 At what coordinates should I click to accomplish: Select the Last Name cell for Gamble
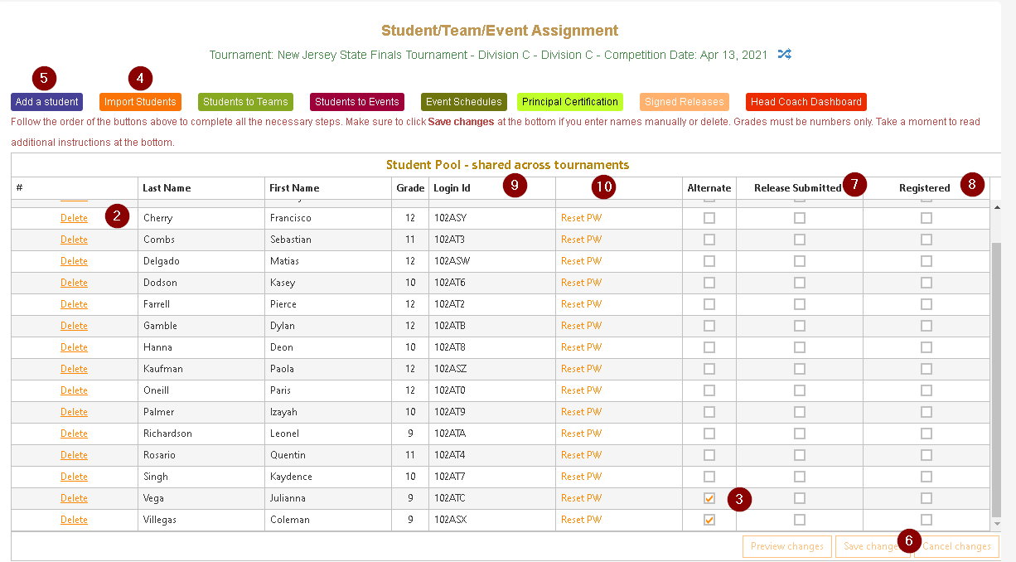click(x=201, y=326)
